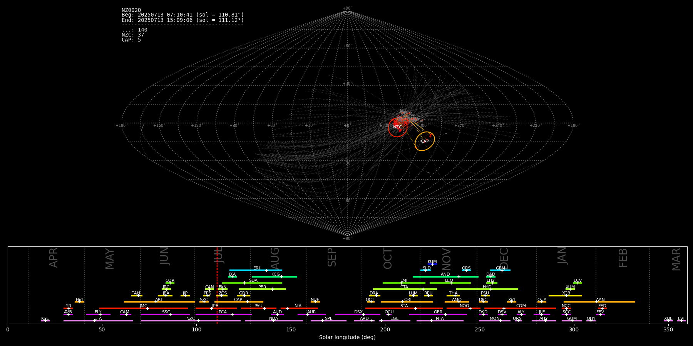Click the PER shower label on timeline

tap(262, 287)
